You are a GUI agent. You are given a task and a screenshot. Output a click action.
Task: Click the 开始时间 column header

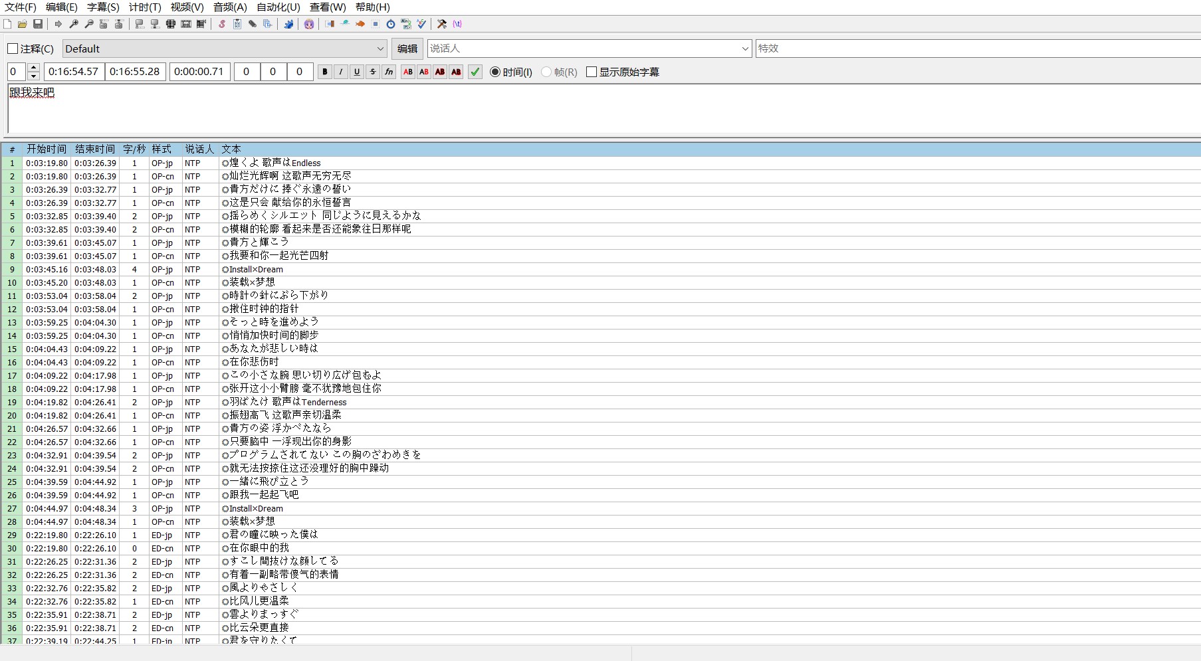[x=47, y=149]
